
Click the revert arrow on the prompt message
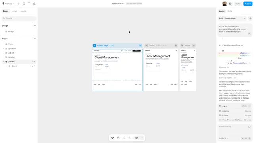click(250, 34)
